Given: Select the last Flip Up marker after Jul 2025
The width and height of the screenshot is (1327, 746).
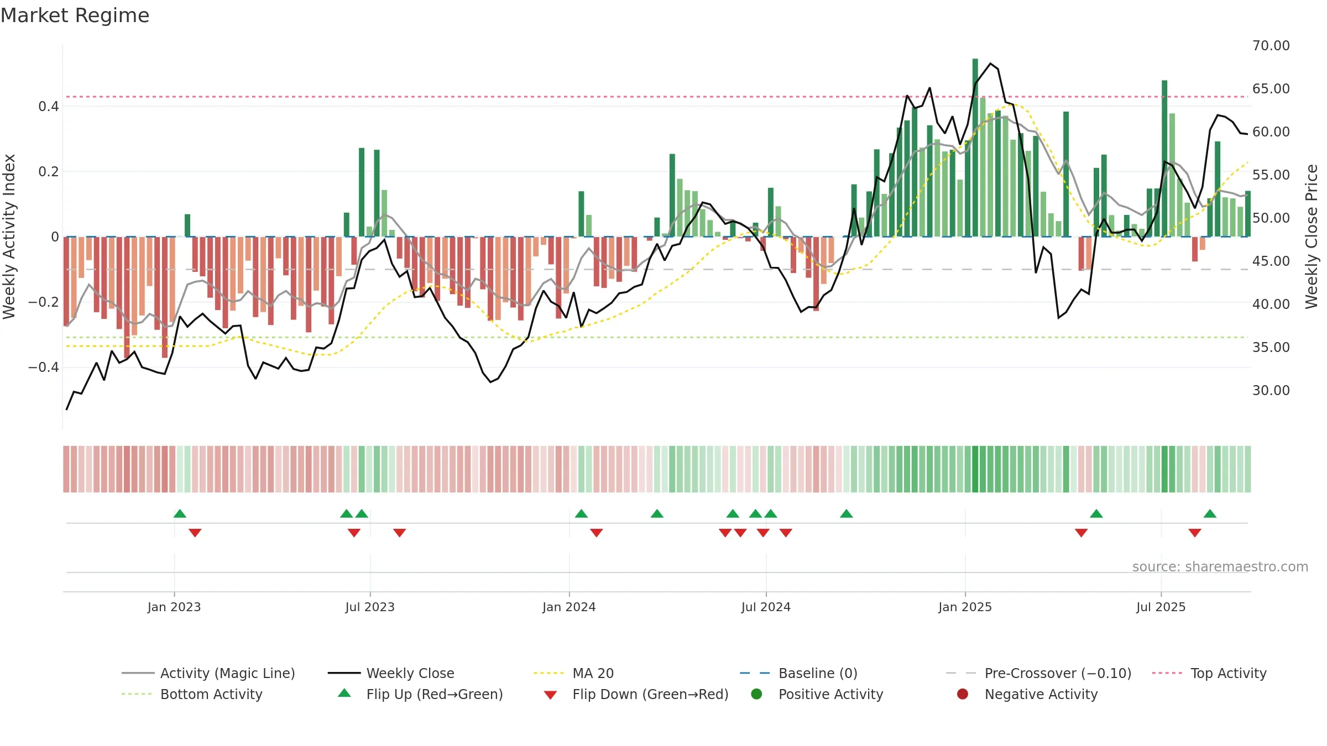Looking at the screenshot, I should pyautogui.click(x=1210, y=513).
